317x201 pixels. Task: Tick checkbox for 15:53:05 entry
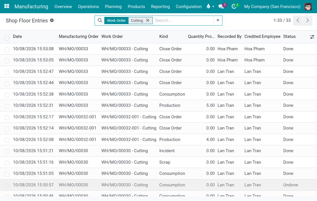click(7, 61)
